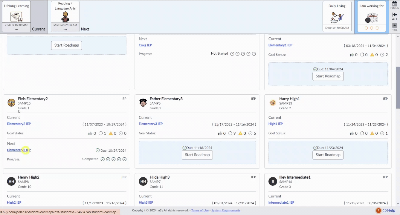The image size is (400, 215).
Task: Open Reading / Language Arts schedule card
Action: [x=65, y=16]
